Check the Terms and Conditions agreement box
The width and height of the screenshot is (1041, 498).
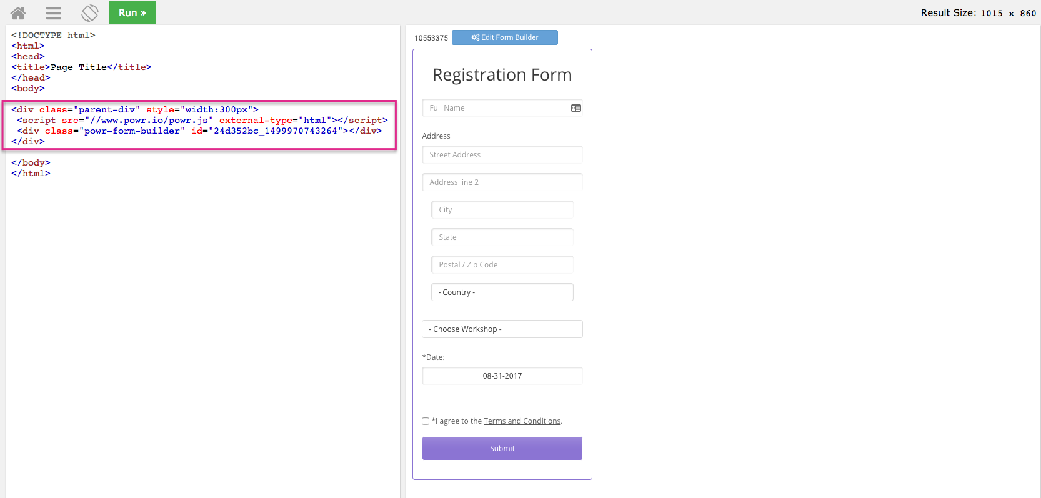pos(426,421)
